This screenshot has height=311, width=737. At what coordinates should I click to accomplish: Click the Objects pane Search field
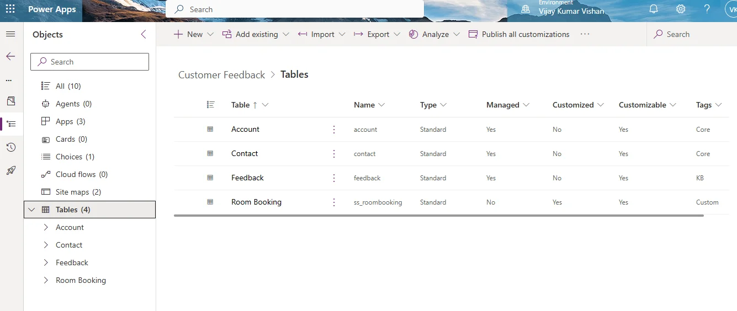(x=89, y=62)
